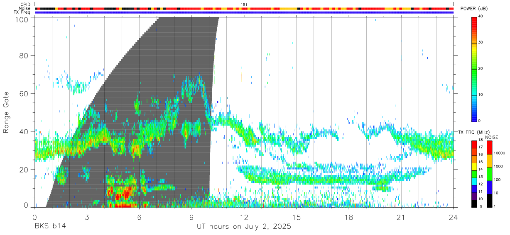This screenshot has height=235, width=510.
Task: Click the NOISE color scale bar
Action: pyautogui.click(x=490, y=173)
